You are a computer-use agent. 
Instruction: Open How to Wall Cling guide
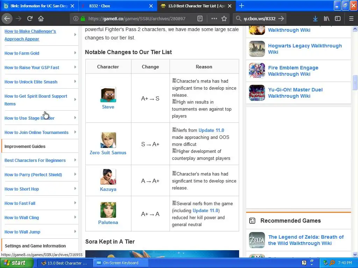click(x=22, y=218)
